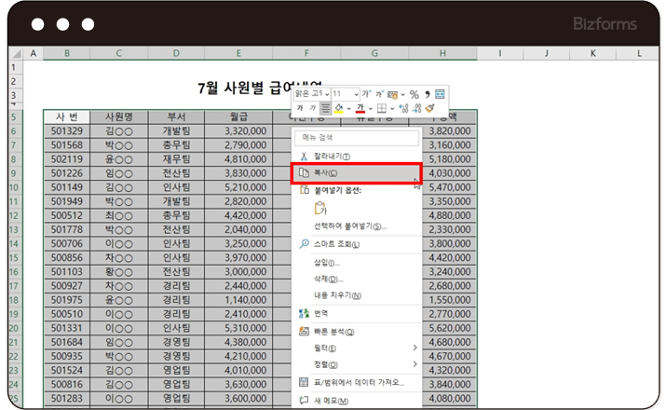Click the paste option clipboard icon
Screen dimensions: 666x410
pos(321,208)
